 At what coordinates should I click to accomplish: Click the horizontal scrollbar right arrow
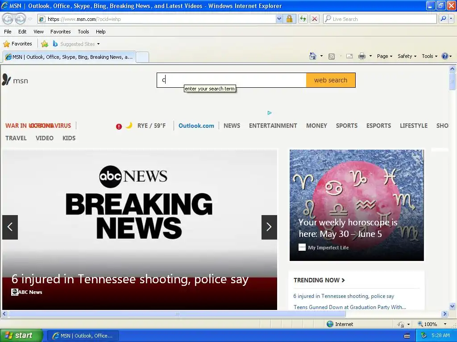[445, 314]
